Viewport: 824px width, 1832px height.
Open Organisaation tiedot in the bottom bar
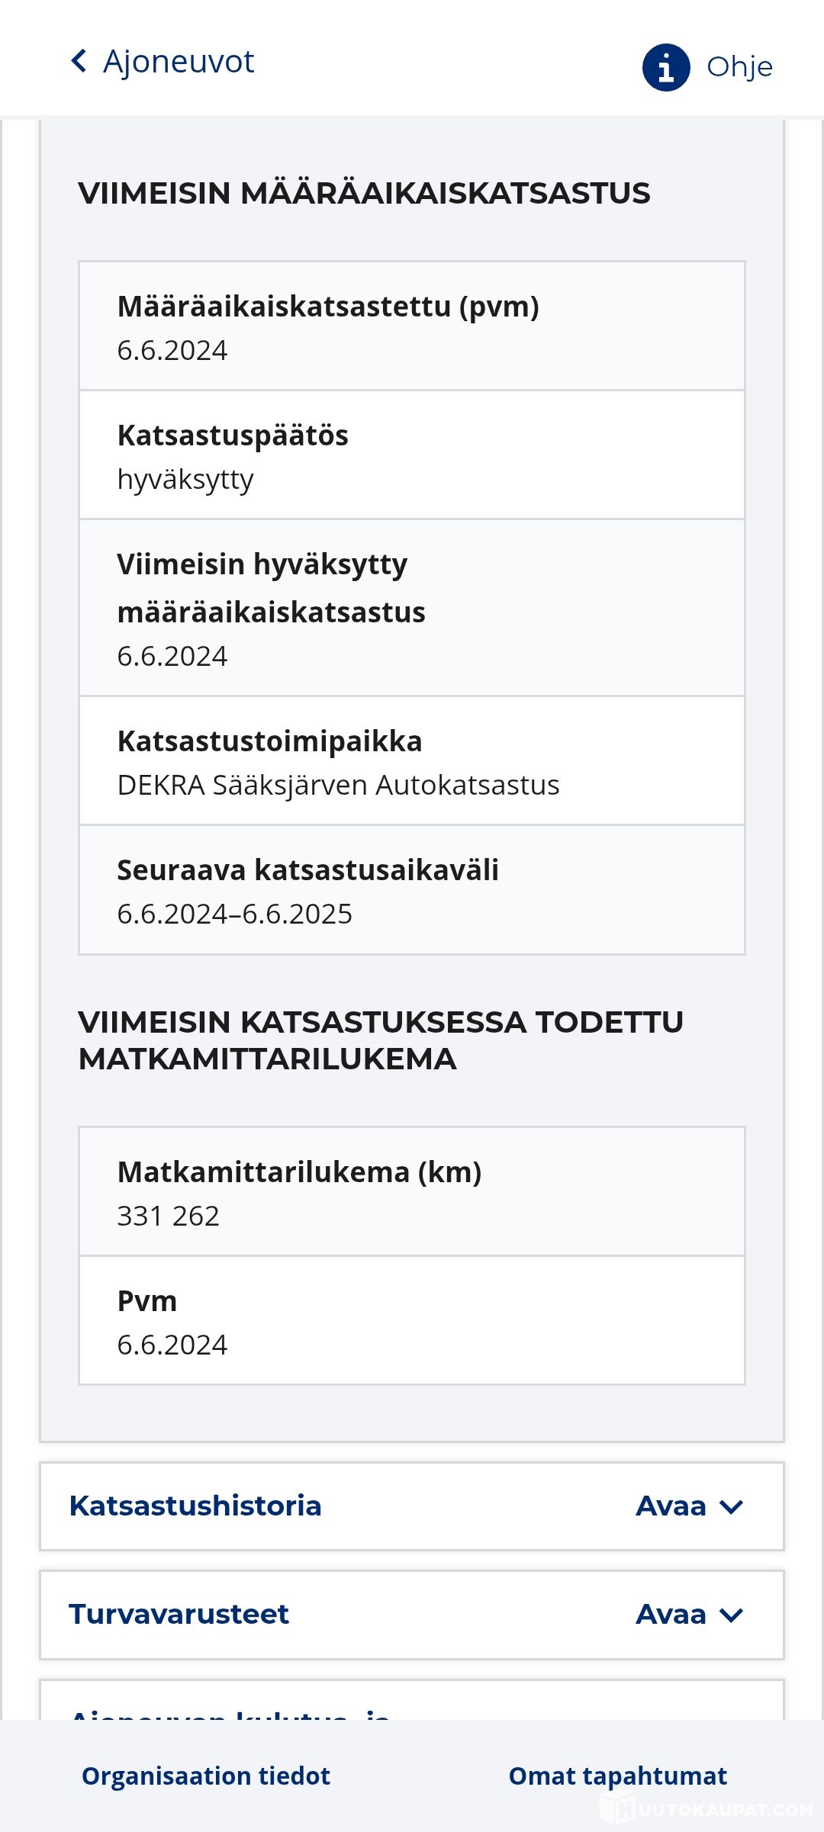[206, 1776]
